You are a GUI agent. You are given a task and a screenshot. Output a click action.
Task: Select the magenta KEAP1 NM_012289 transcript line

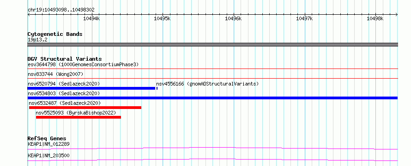click(x=212, y=148)
